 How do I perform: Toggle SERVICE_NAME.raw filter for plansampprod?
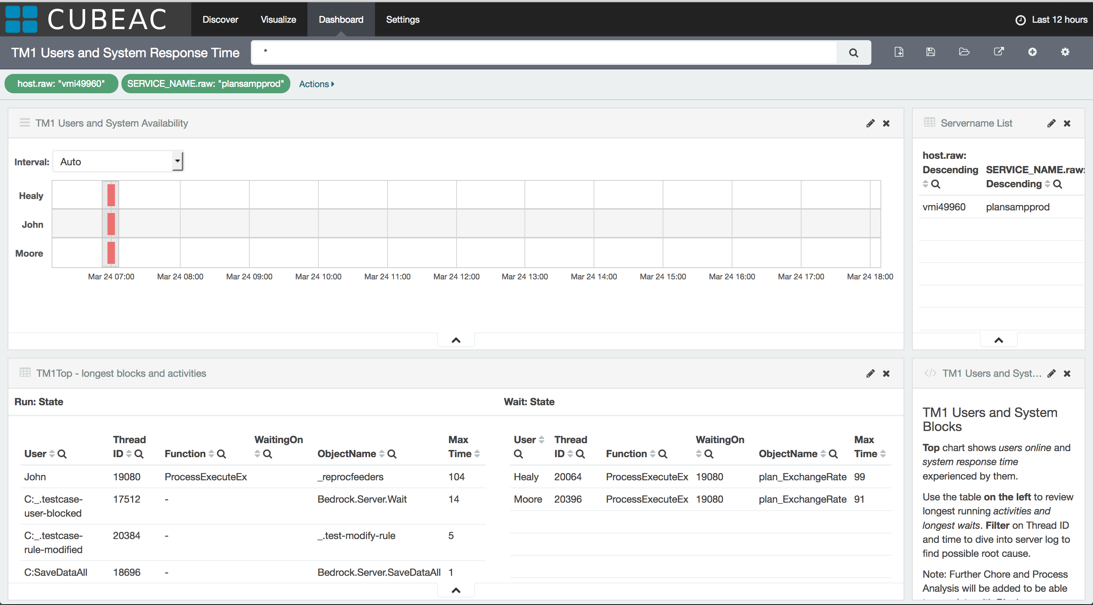(206, 83)
